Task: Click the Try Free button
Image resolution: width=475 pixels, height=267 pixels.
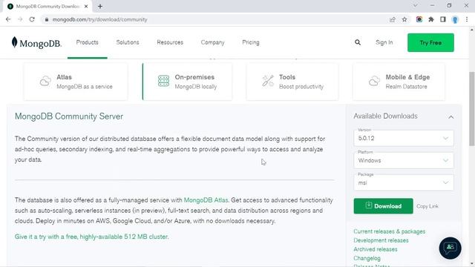Action: click(x=430, y=43)
